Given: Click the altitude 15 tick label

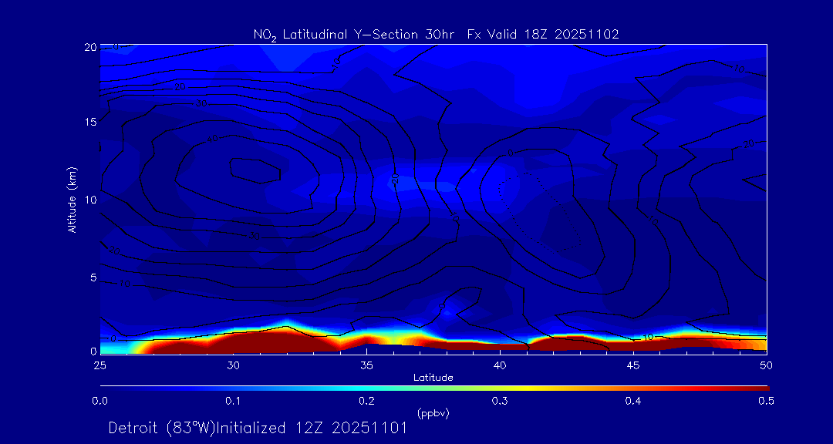Looking at the screenshot, I should click(x=89, y=123).
